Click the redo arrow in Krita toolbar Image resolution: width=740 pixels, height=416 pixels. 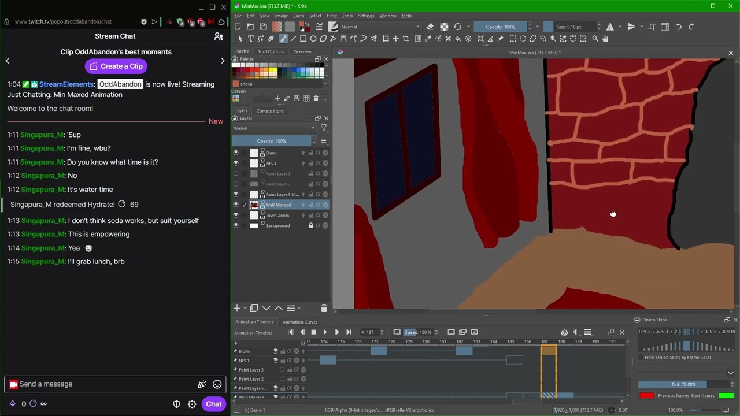pyautogui.click(x=691, y=27)
